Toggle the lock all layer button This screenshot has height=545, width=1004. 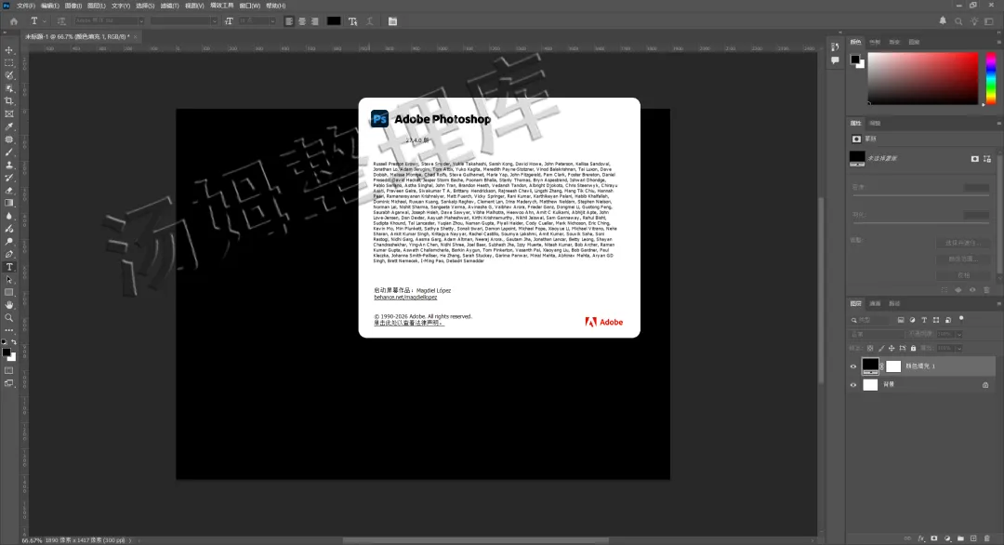913,349
